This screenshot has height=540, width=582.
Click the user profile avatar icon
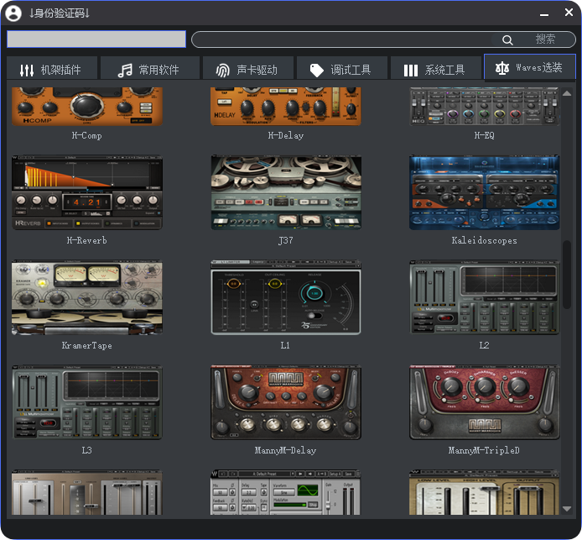13,13
